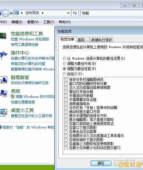The height and width of the screenshot is (170, 143).
Task: Open the Desktop Gadgets icon
Action: [x=3, y=112]
